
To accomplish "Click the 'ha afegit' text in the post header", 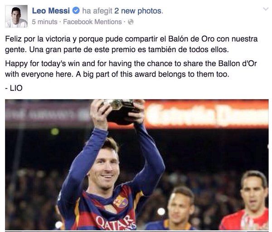I will coord(97,11).
